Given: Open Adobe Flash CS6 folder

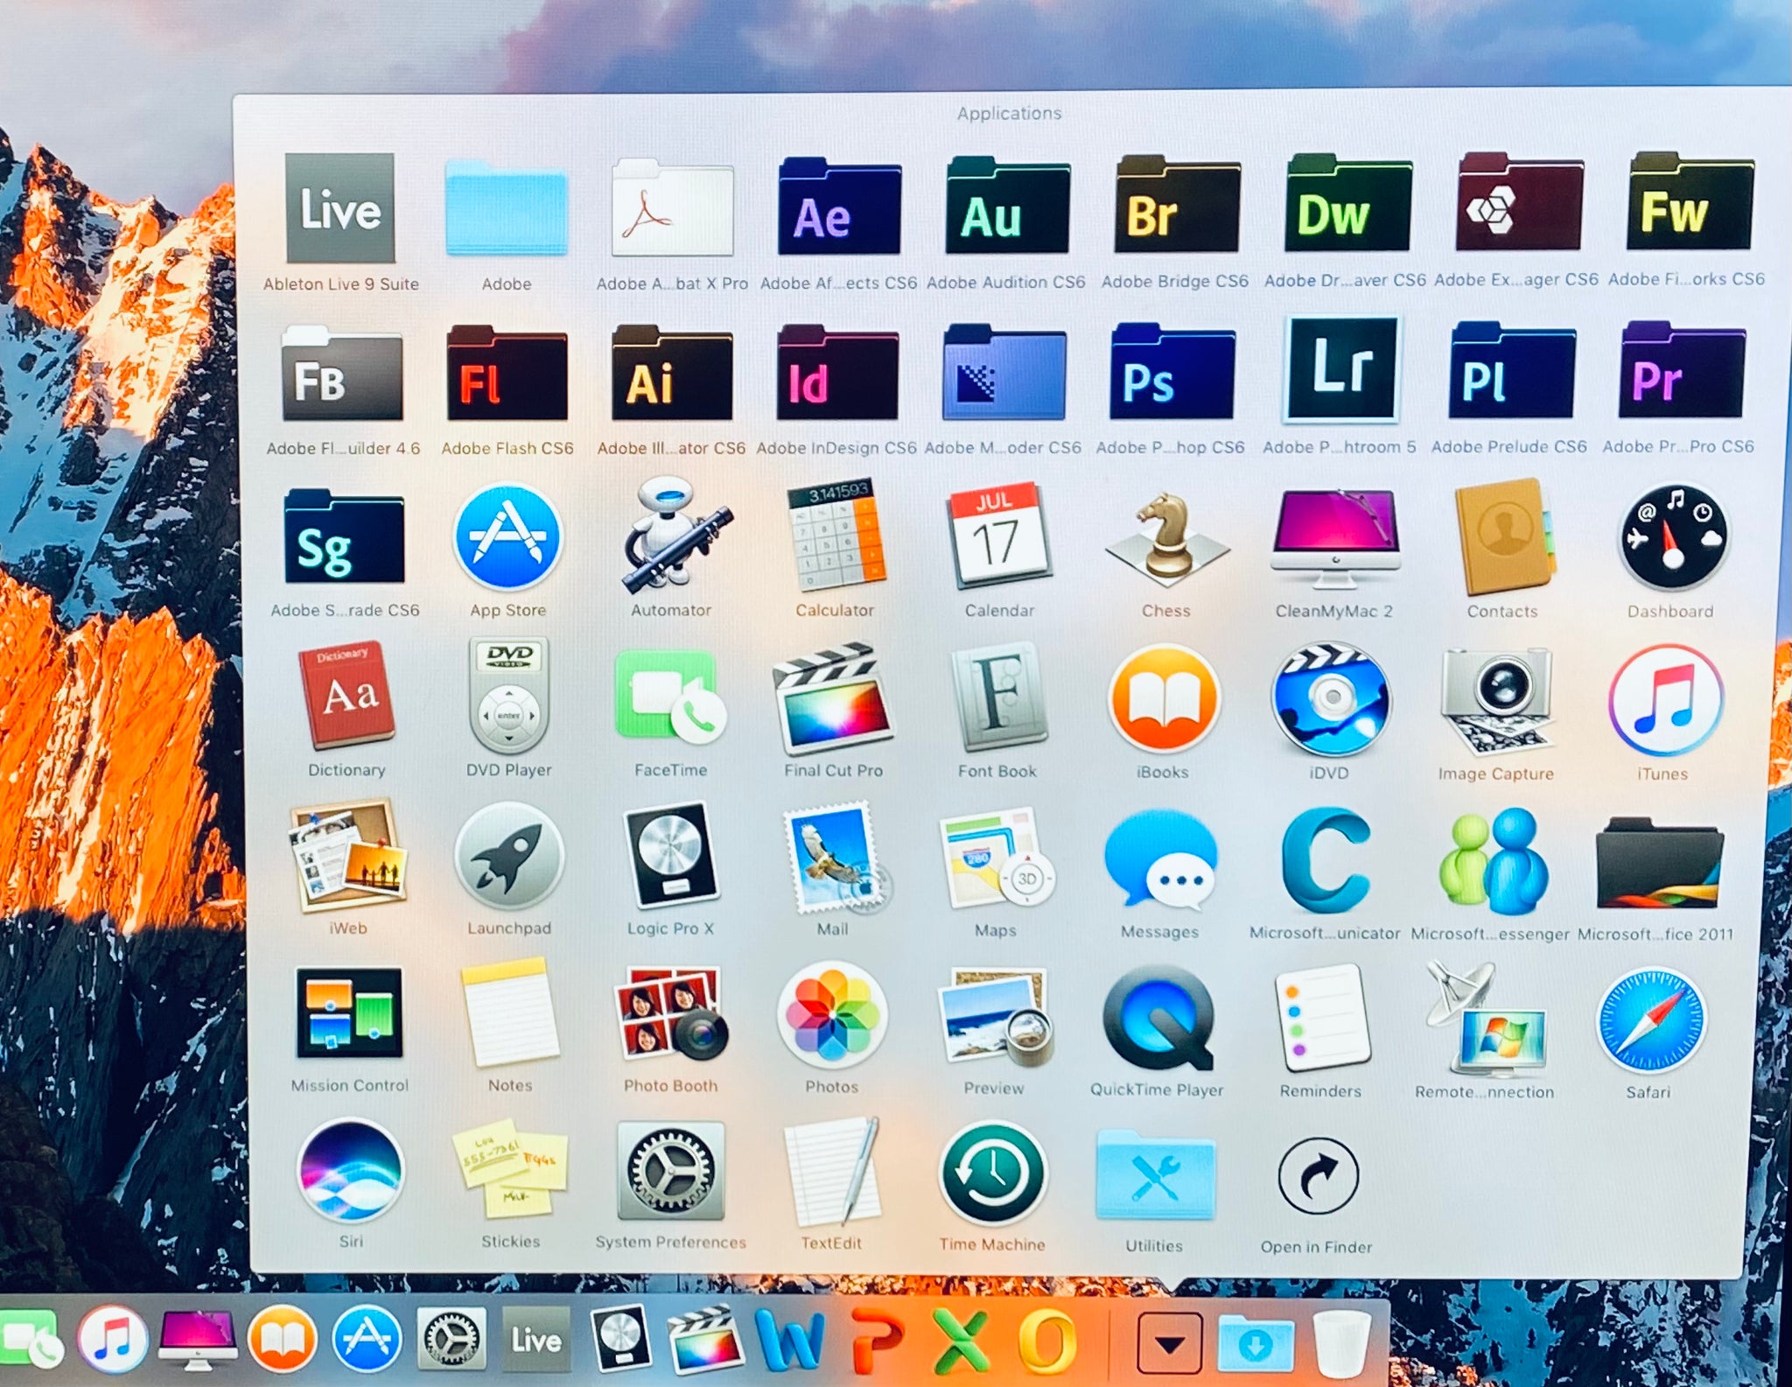Looking at the screenshot, I should 507,374.
